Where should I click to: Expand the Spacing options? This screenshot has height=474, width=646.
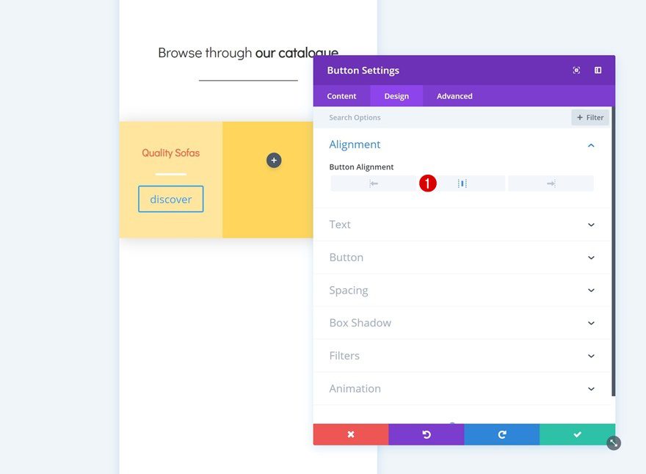(462, 290)
